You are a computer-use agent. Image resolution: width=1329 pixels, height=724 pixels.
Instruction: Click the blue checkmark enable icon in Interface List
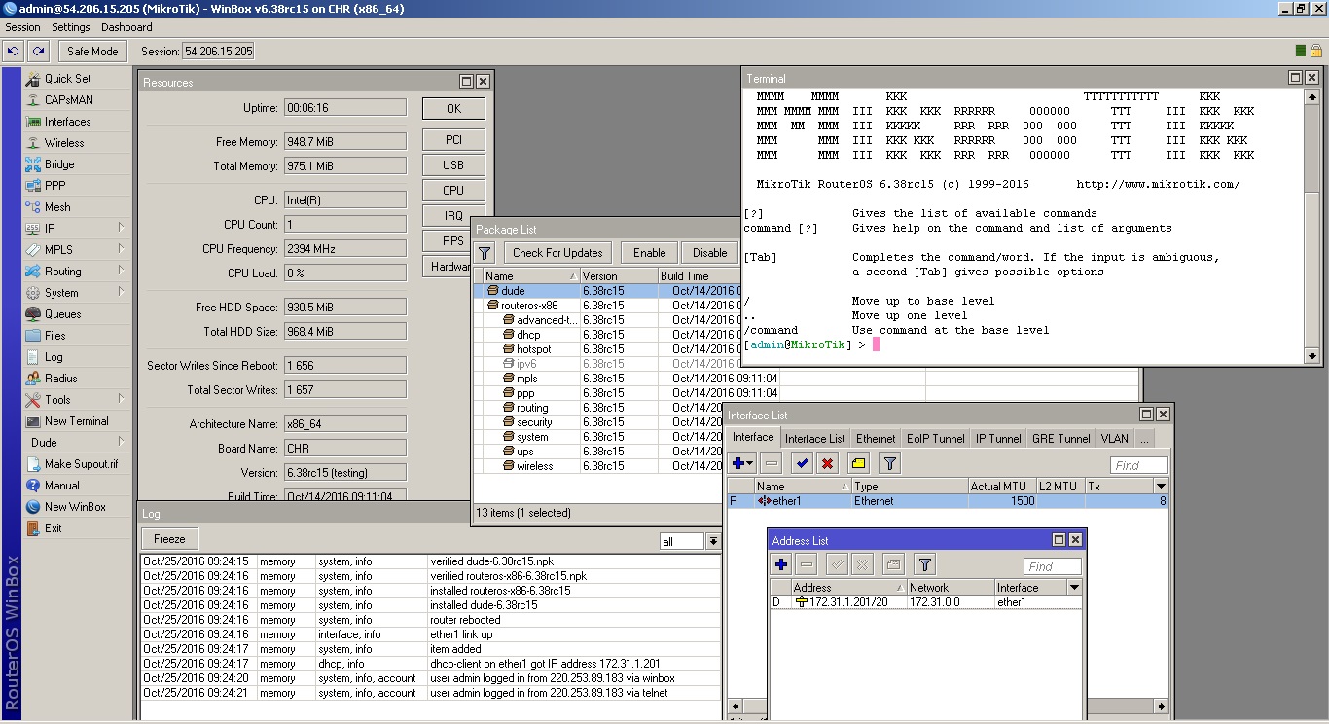801,463
